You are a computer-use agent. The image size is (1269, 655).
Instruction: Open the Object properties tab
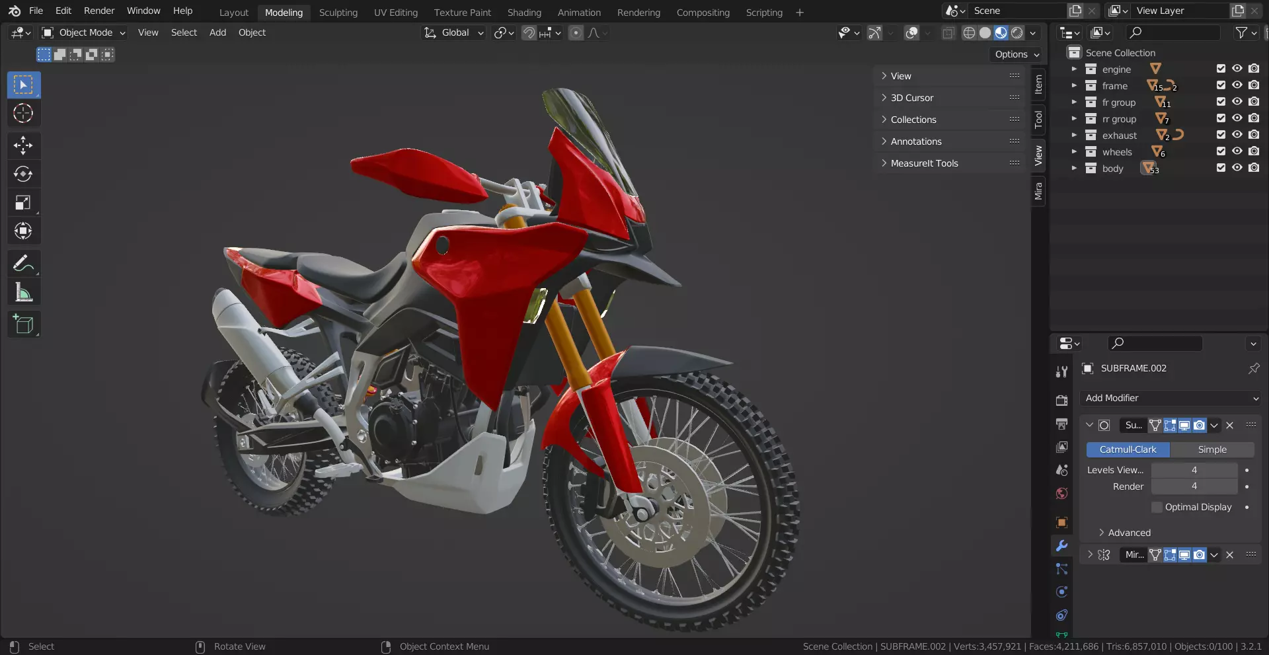pyautogui.click(x=1061, y=522)
